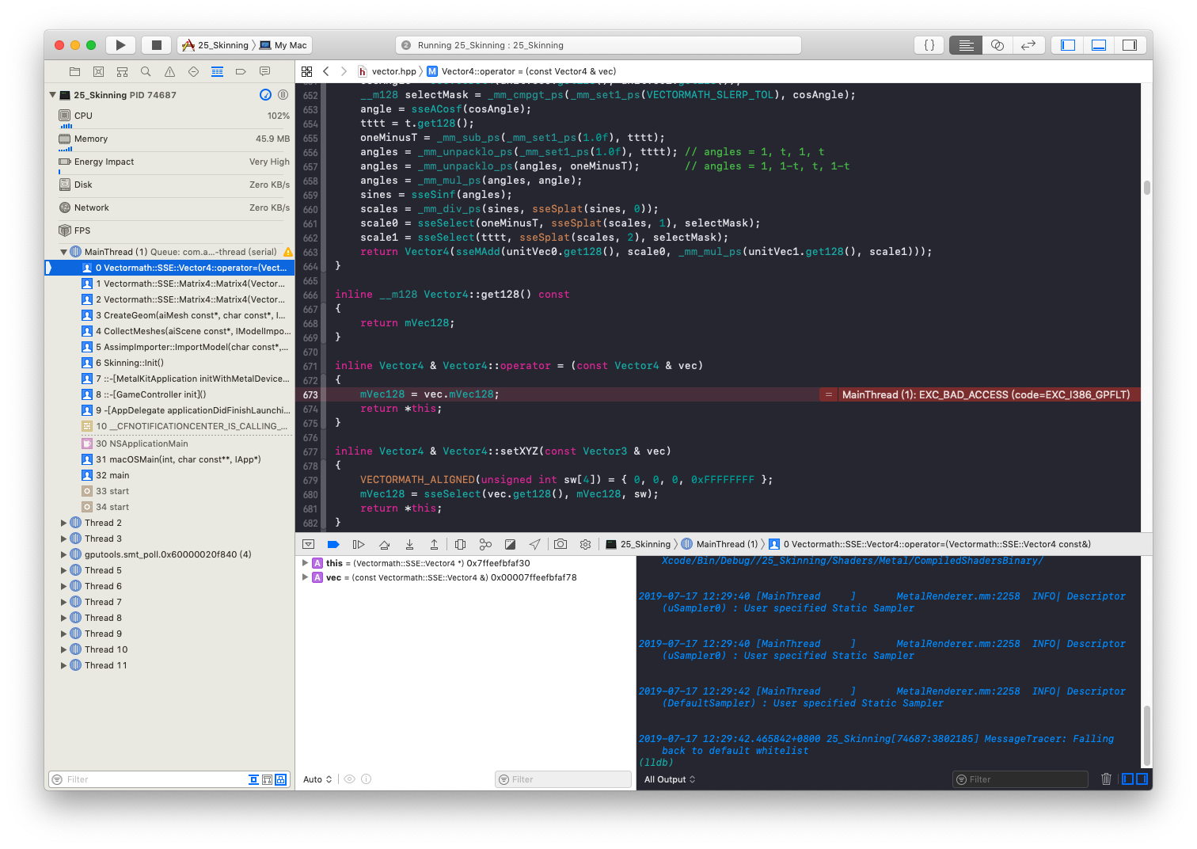Check the Memory gauge showing 45.9 MB
The width and height of the screenshot is (1197, 849).
click(172, 139)
